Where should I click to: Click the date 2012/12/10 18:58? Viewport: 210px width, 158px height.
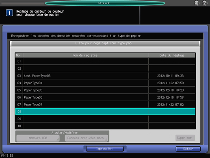point(170,97)
